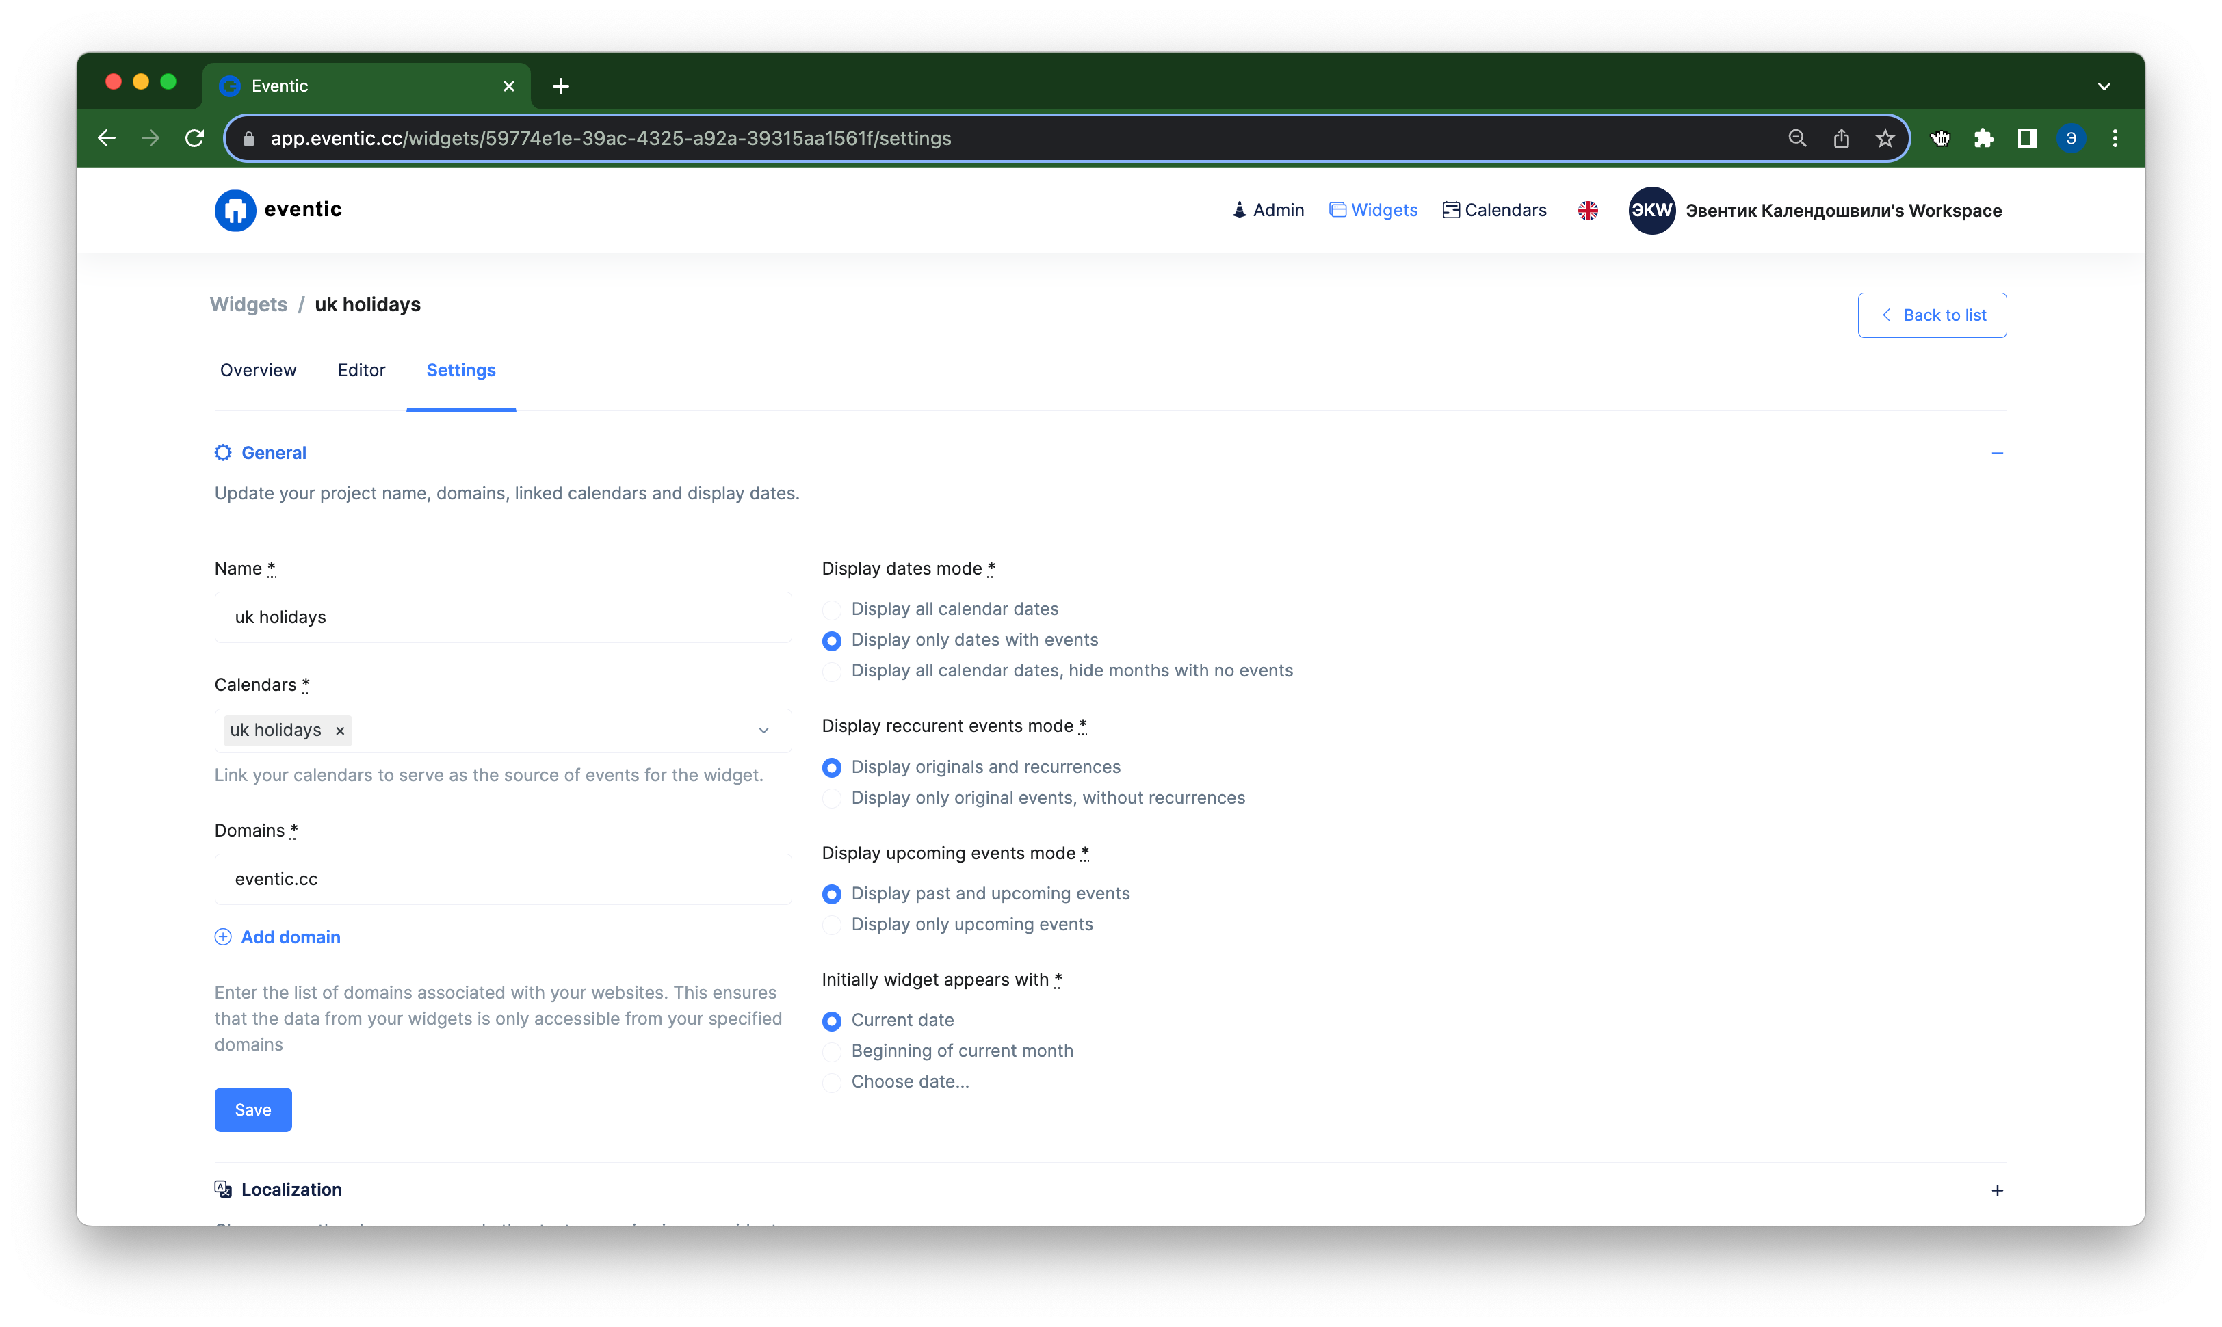2222x1327 pixels.
Task: Click Back to list button
Action: tap(1931, 315)
